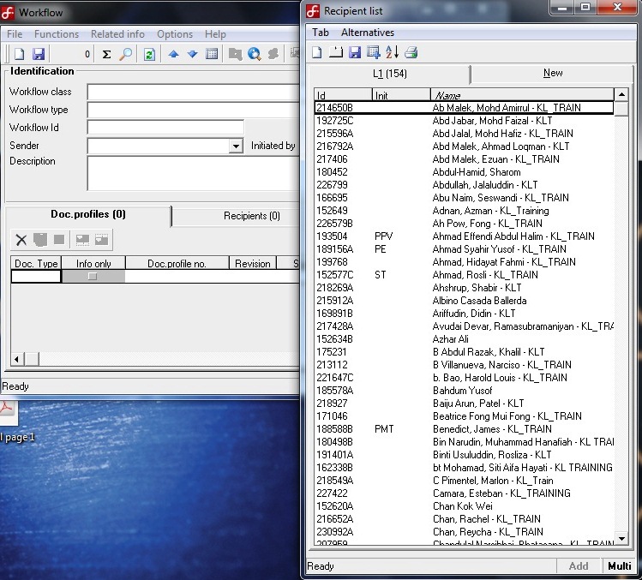The height and width of the screenshot is (580, 642).
Task: Click the Sigma sum icon in Workflow toolbar
Action: coord(107,54)
